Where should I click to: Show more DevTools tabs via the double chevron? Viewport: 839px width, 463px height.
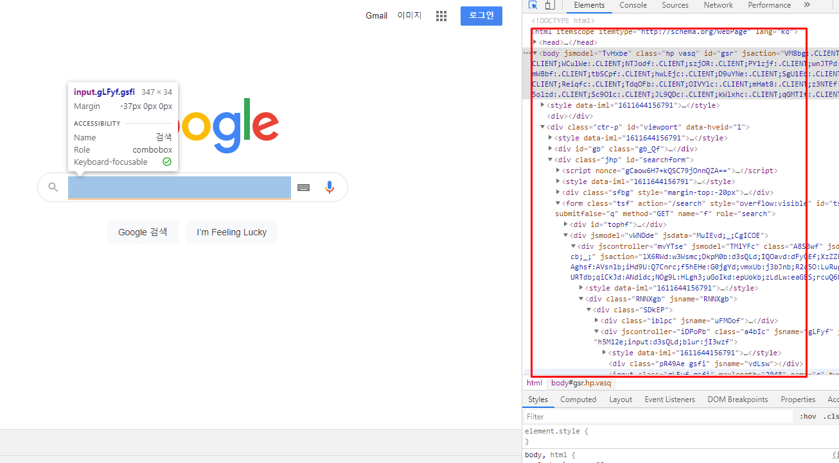(x=807, y=5)
